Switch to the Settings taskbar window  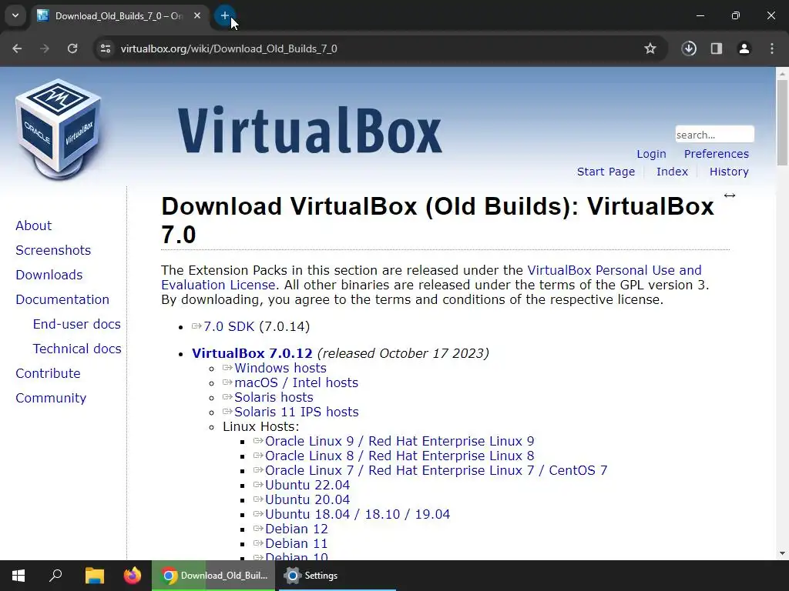pos(337,576)
